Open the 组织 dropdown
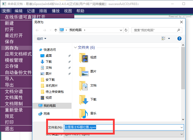The image size is (193, 140). click(41, 38)
